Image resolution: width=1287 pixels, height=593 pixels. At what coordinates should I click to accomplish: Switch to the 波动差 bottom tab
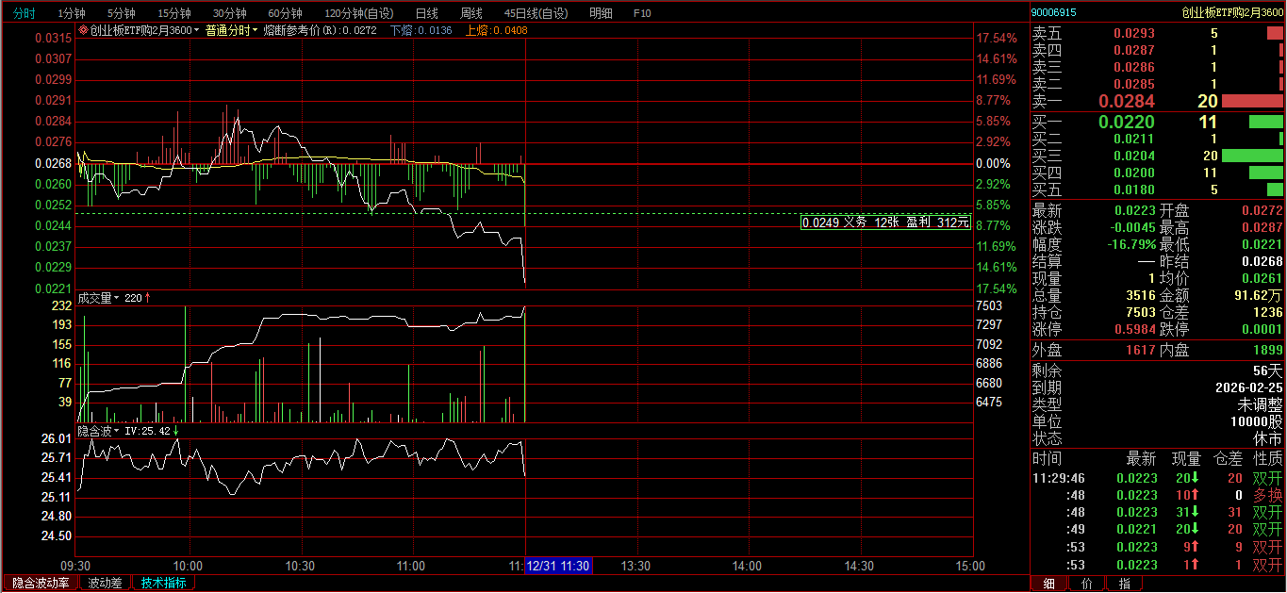(x=105, y=583)
